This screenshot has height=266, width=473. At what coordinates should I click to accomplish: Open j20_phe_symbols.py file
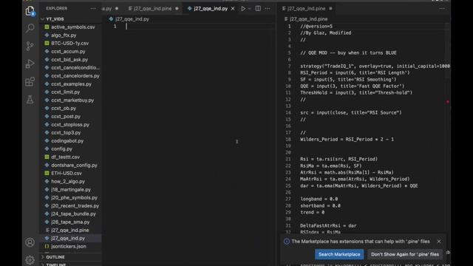click(74, 197)
